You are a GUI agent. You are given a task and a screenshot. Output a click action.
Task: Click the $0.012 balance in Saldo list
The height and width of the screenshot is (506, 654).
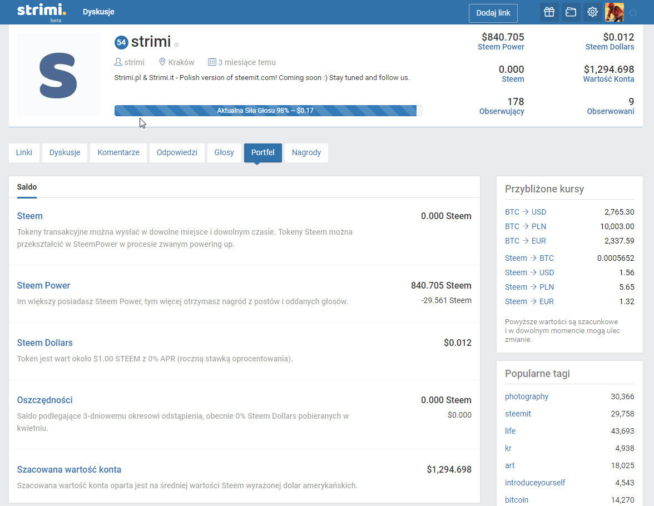pos(458,343)
